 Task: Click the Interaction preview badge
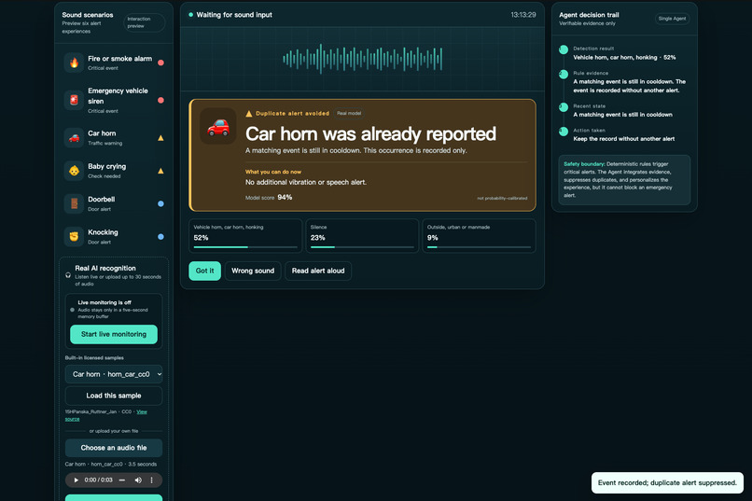pyautogui.click(x=145, y=22)
